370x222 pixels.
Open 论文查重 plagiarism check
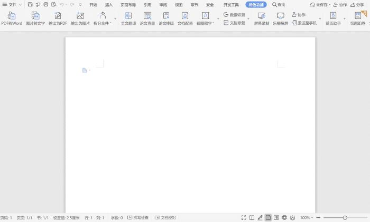147,16
